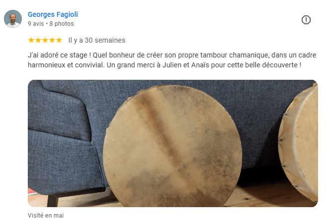Click the 'Visité en mai' label
The image size is (328, 223).
pos(46,215)
